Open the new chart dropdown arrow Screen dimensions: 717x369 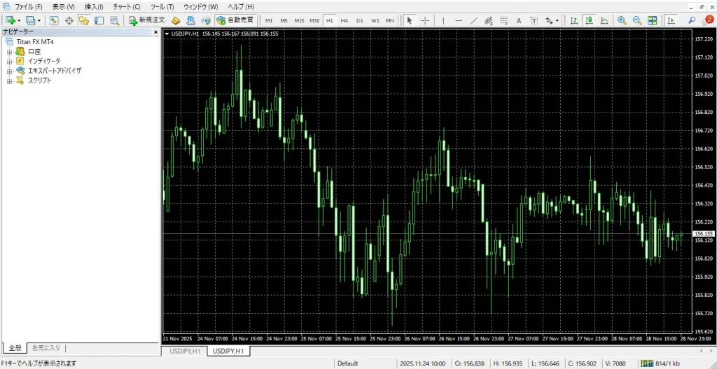click(x=19, y=21)
